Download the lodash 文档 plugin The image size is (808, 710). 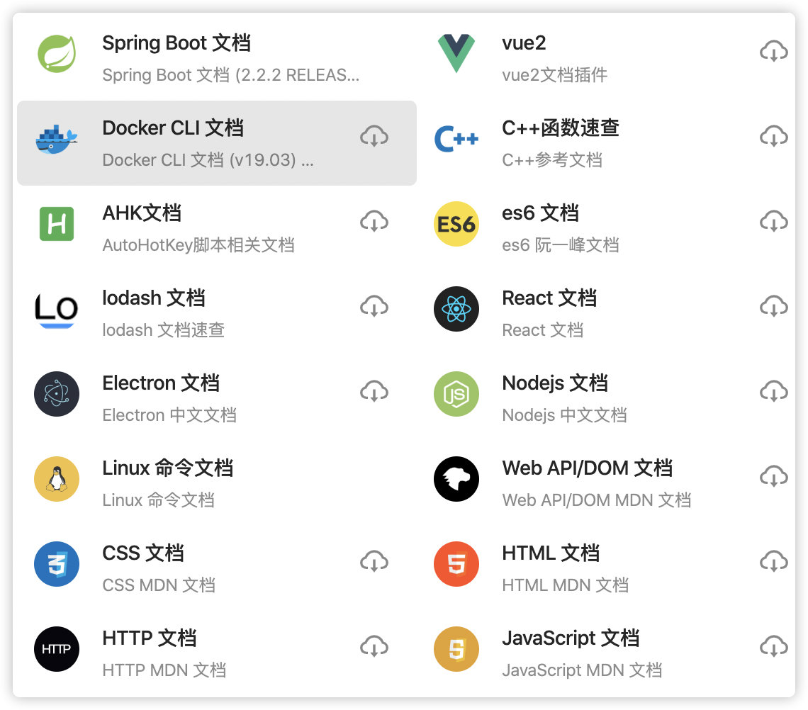click(374, 306)
